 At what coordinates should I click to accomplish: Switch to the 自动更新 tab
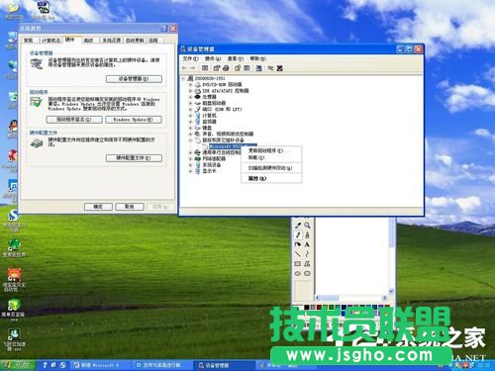[x=135, y=41]
